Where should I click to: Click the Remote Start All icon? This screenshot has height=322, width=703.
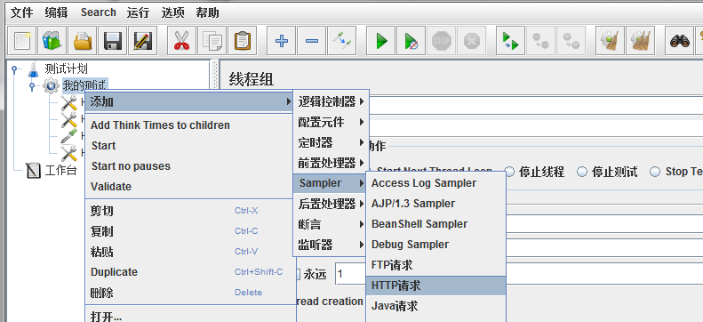click(x=511, y=41)
